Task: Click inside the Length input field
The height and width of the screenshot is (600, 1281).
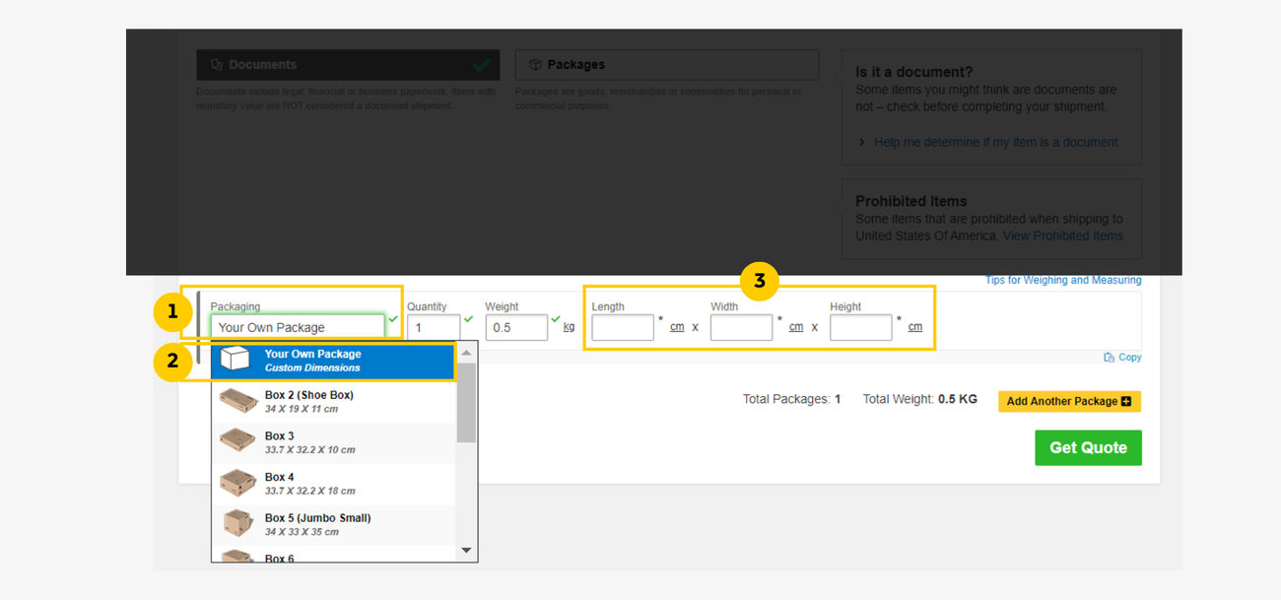Action: click(x=623, y=326)
